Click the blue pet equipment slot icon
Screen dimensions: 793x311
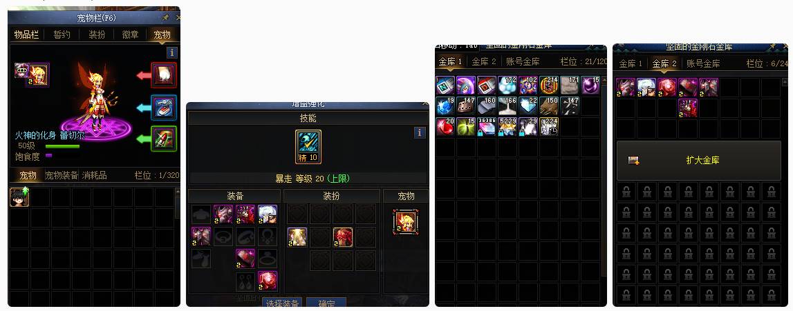164,108
